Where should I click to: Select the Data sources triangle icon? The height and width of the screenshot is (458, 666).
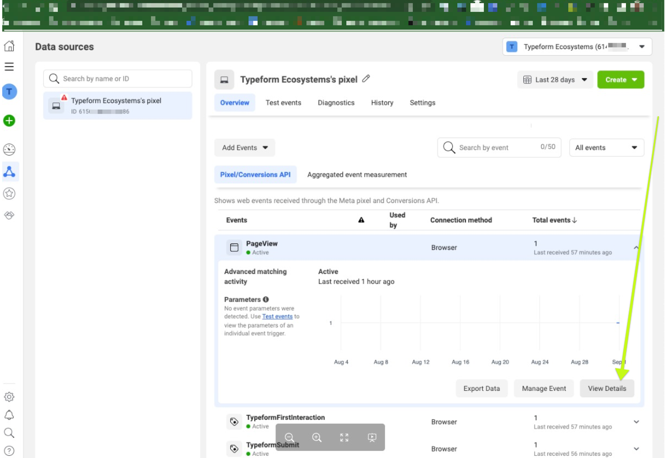click(x=9, y=172)
